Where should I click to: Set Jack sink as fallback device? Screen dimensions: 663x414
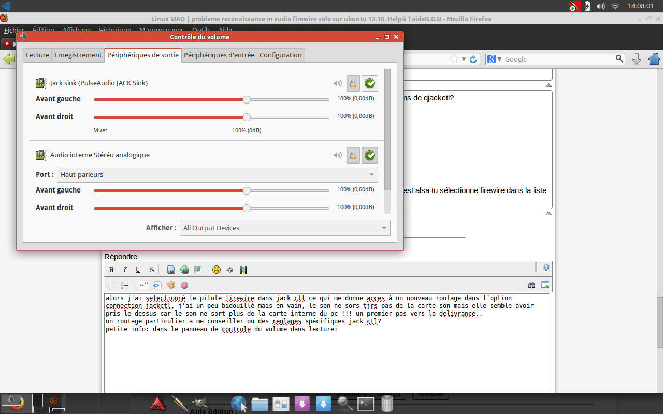click(369, 83)
